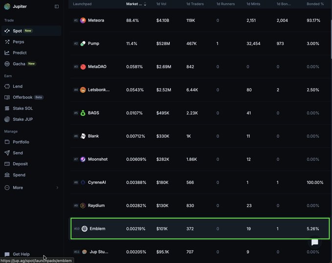The width and height of the screenshot is (332, 263).
Task: Click the Get Help chat icon
Action: pyautogui.click(x=7, y=254)
